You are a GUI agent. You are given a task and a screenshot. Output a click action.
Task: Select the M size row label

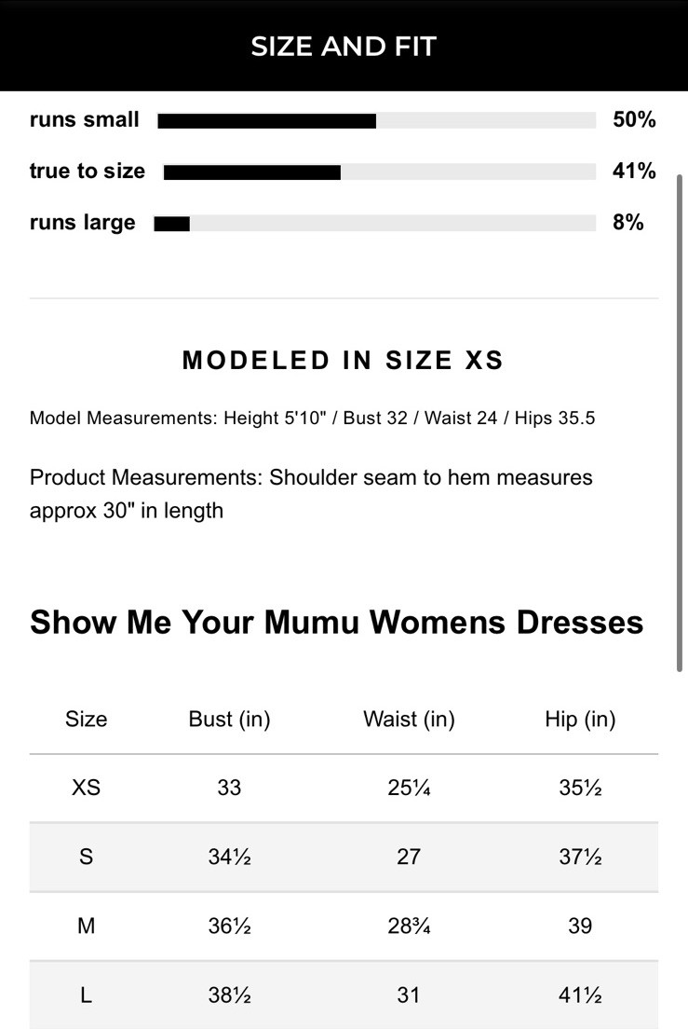pos(86,926)
